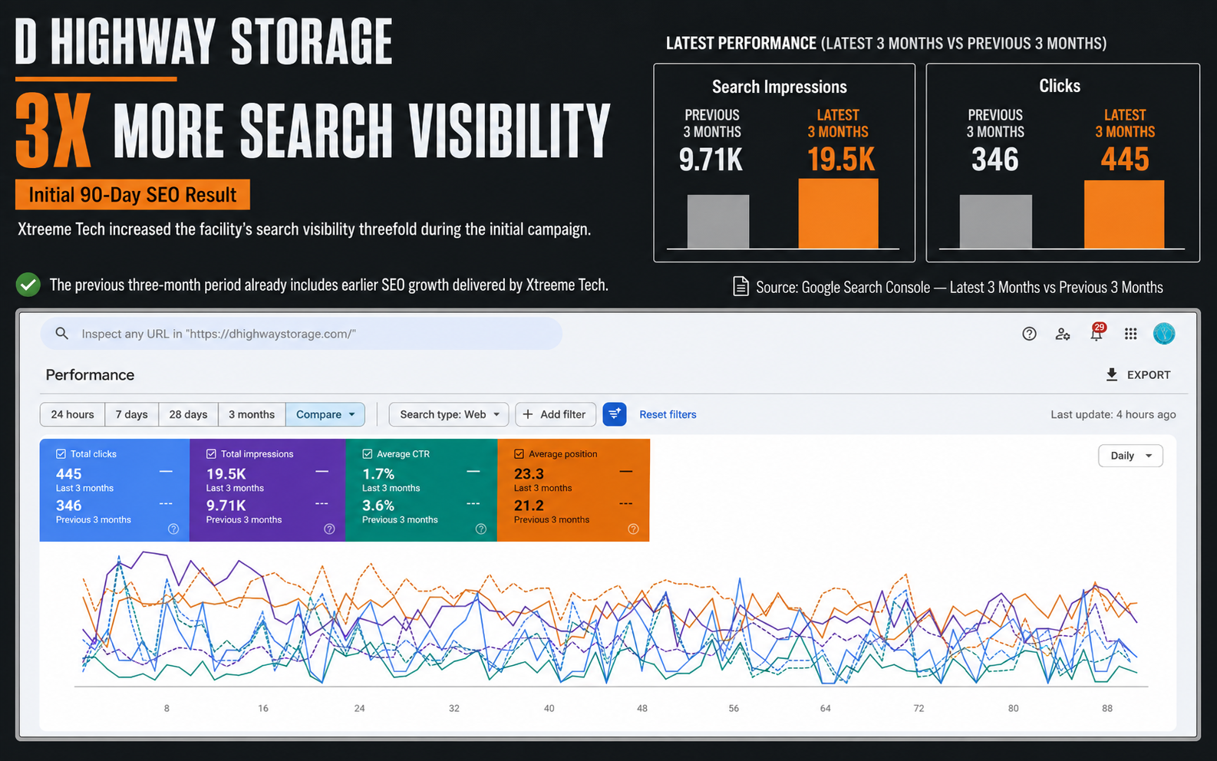Toggle the Average CTR checkbox
This screenshot has width=1217, height=761.
(367, 454)
